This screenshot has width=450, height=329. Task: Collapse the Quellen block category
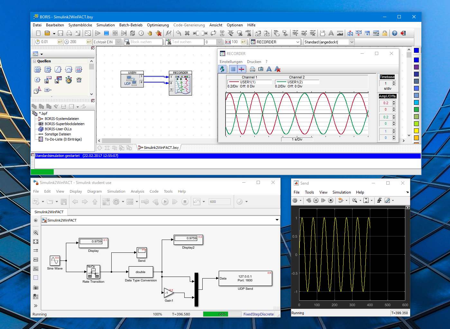pyautogui.click(x=34, y=61)
